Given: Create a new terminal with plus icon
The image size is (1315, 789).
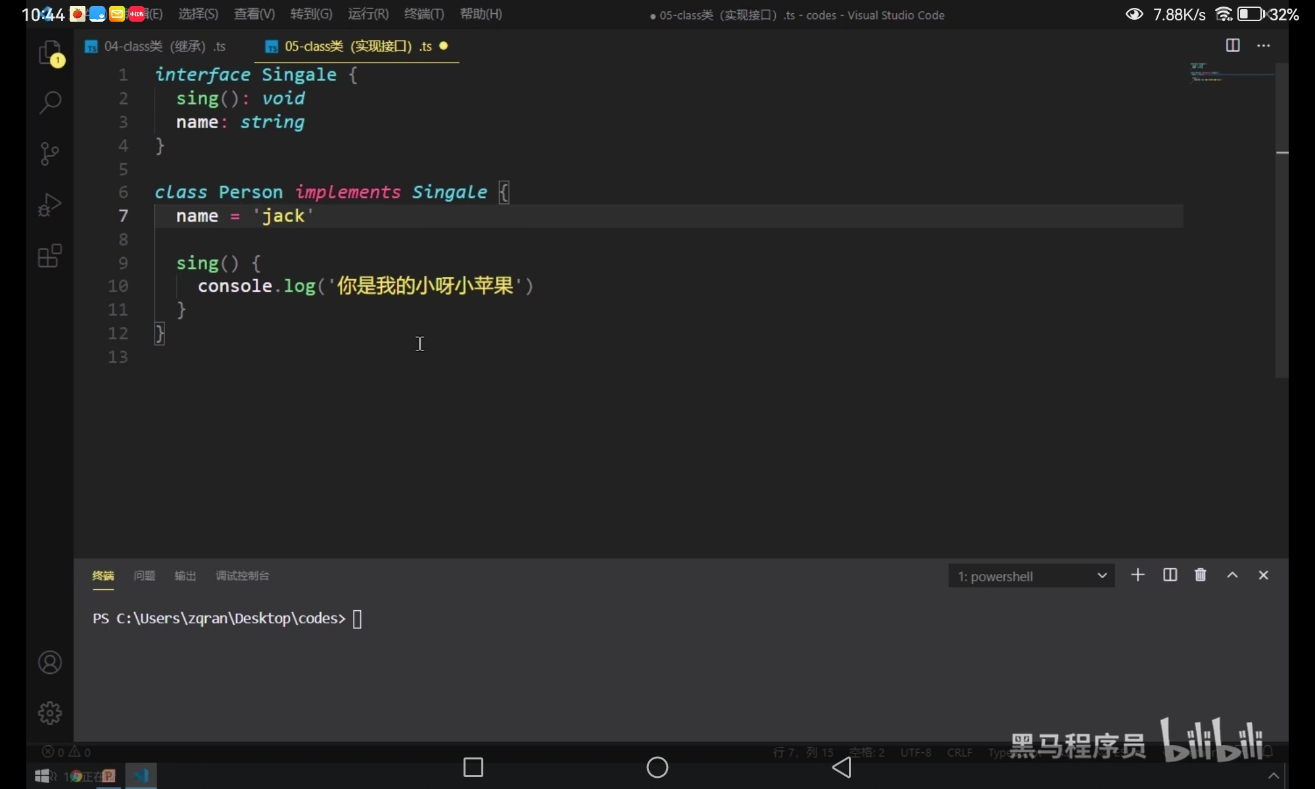Looking at the screenshot, I should (x=1137, y=575).
